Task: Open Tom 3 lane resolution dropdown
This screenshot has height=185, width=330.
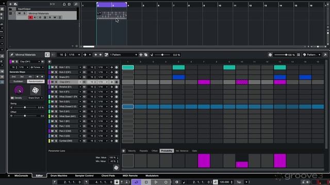Action: click(x=103, y=102)
